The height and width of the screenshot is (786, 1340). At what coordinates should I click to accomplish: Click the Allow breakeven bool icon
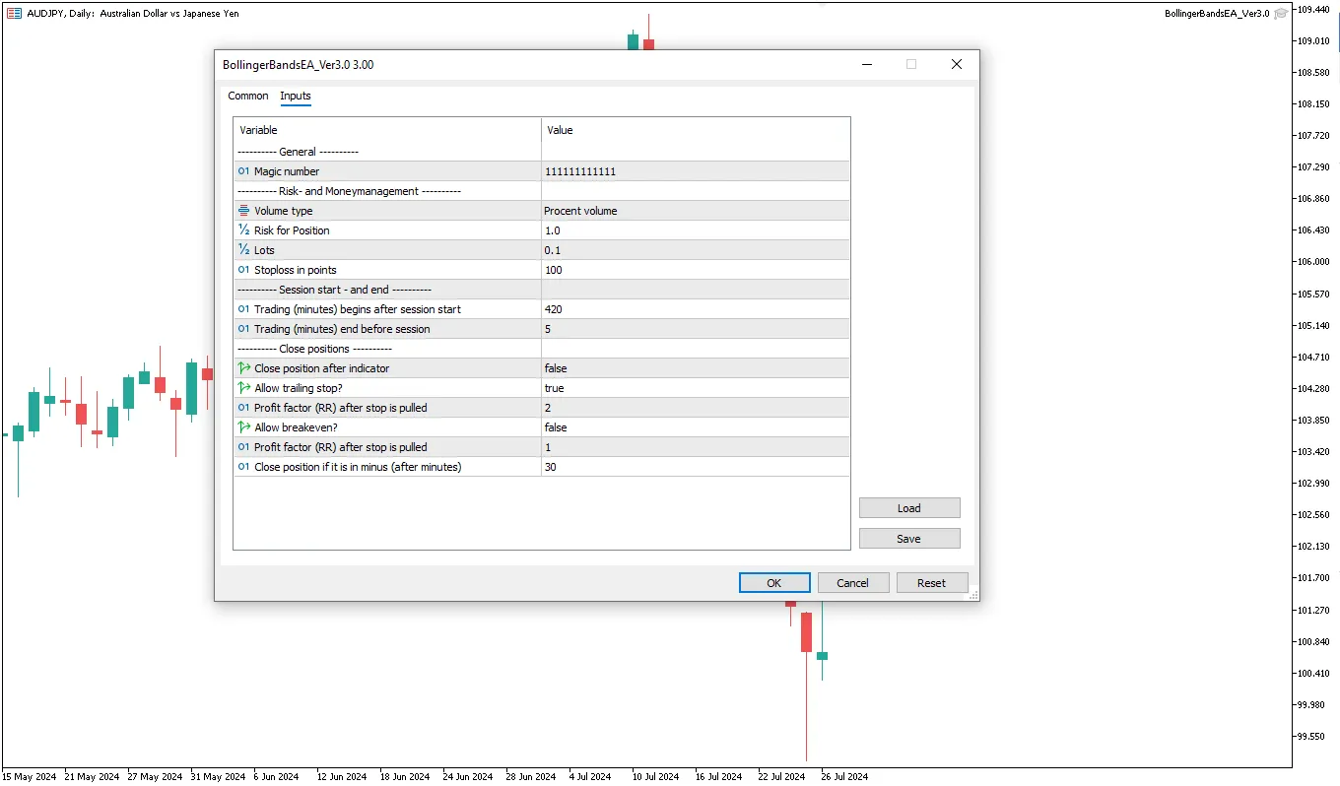(243, 427)
